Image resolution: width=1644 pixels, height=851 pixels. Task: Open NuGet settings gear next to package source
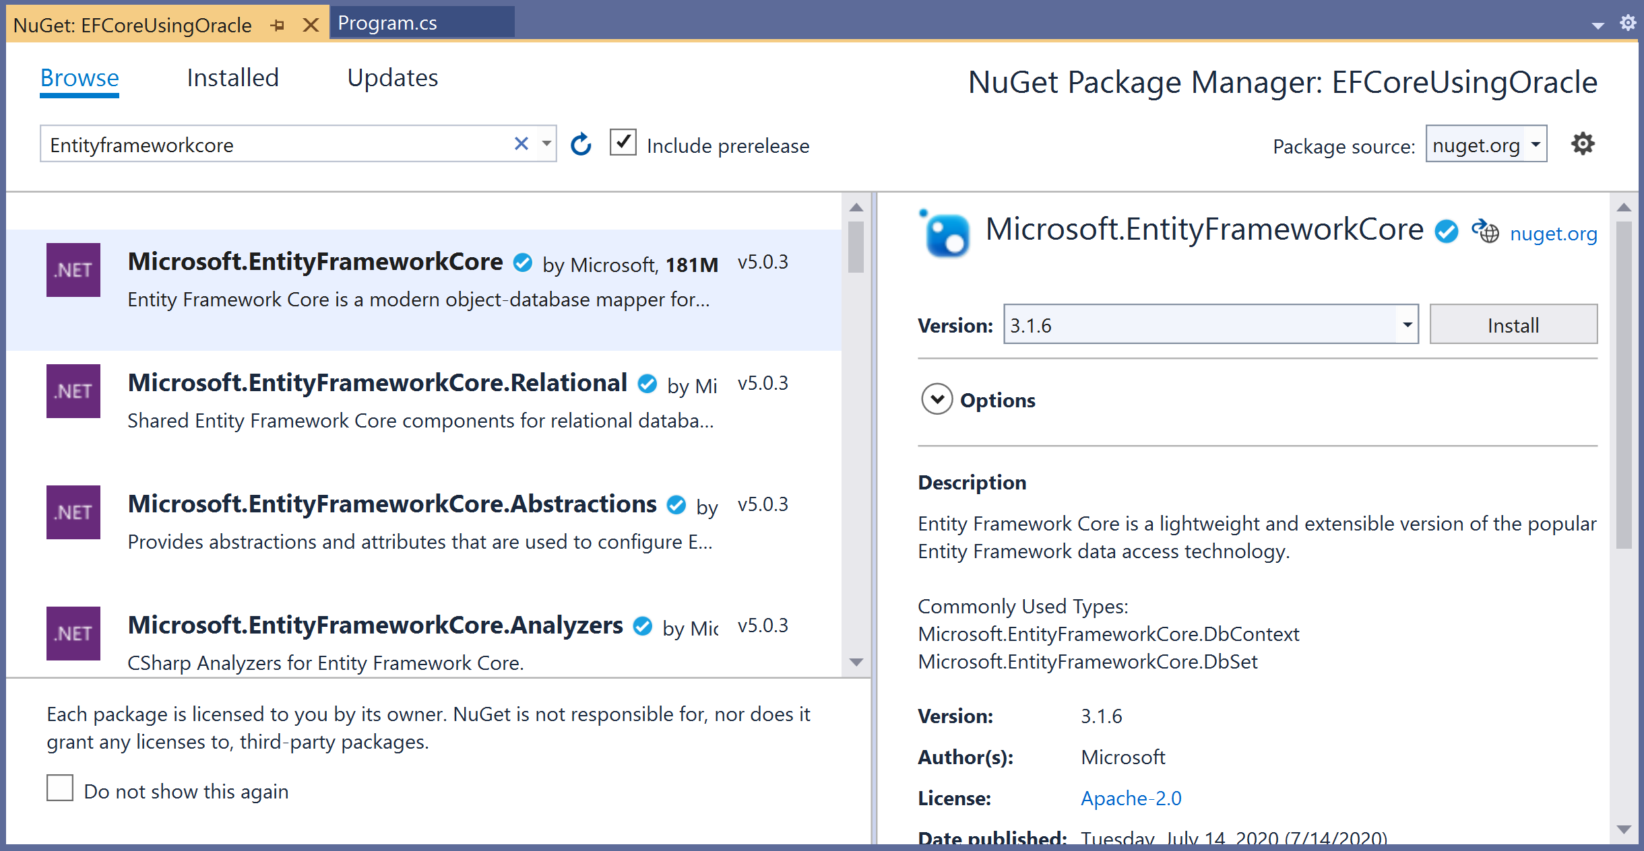point(1582,144)
